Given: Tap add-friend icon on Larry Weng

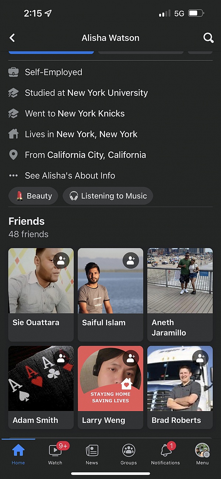Looking at the screenshot, I should pos(131,358).
